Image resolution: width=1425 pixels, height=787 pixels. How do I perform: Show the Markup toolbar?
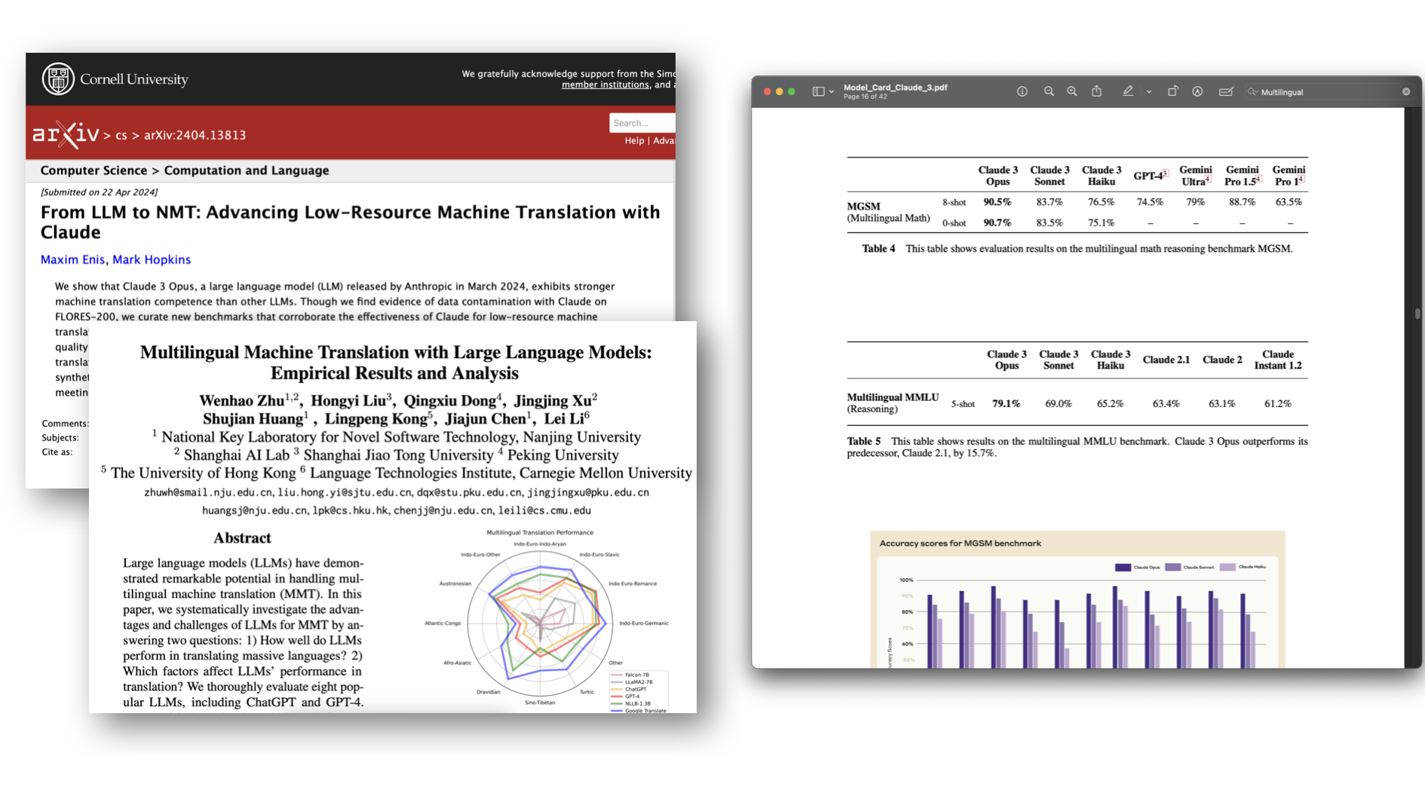[1197, 91]
